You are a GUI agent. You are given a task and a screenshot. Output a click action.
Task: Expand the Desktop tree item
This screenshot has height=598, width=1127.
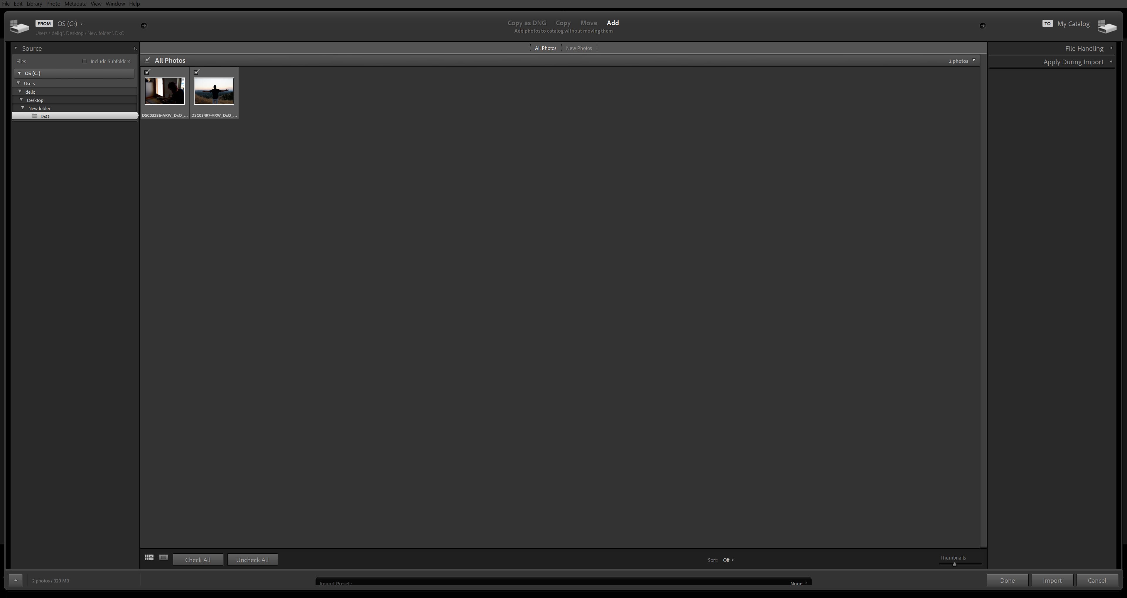click(x=21, y=100)
